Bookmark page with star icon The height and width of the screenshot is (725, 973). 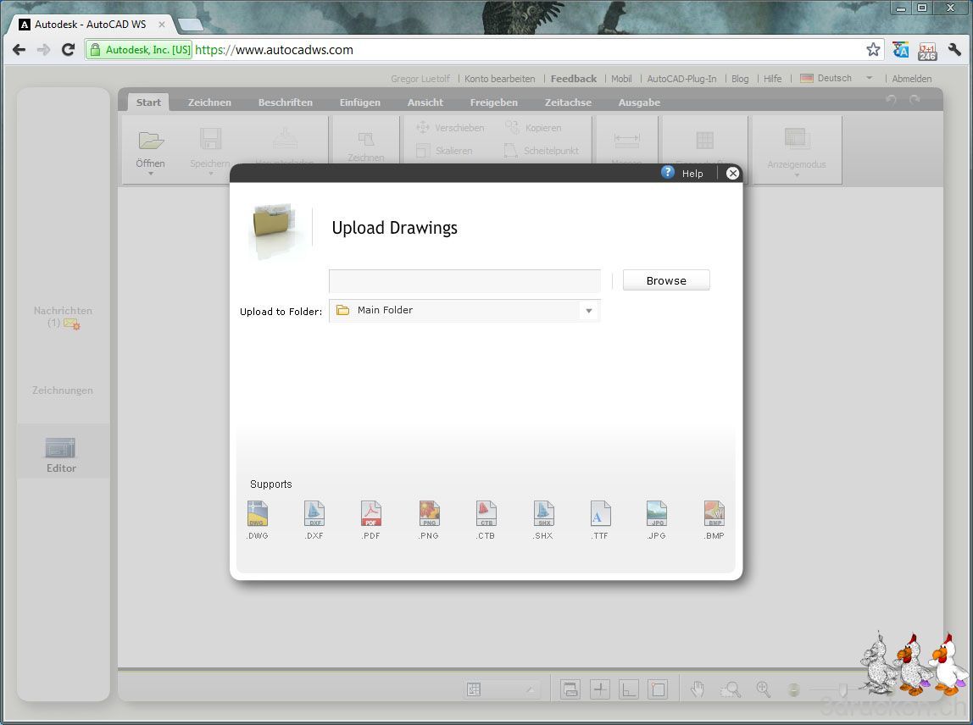coord(873,50)
